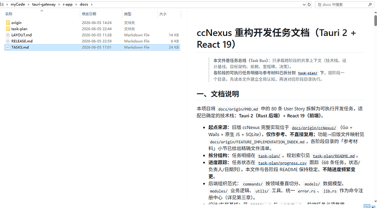Switch to details view icon
The width and height of the screenshot is (377, 208).
(367, 206)
